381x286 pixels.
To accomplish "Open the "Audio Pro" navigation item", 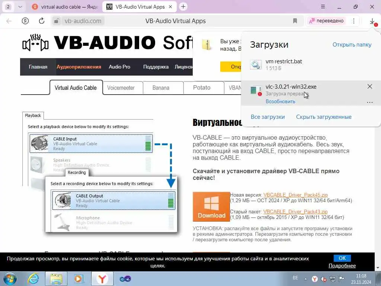I will pos(119,67).
